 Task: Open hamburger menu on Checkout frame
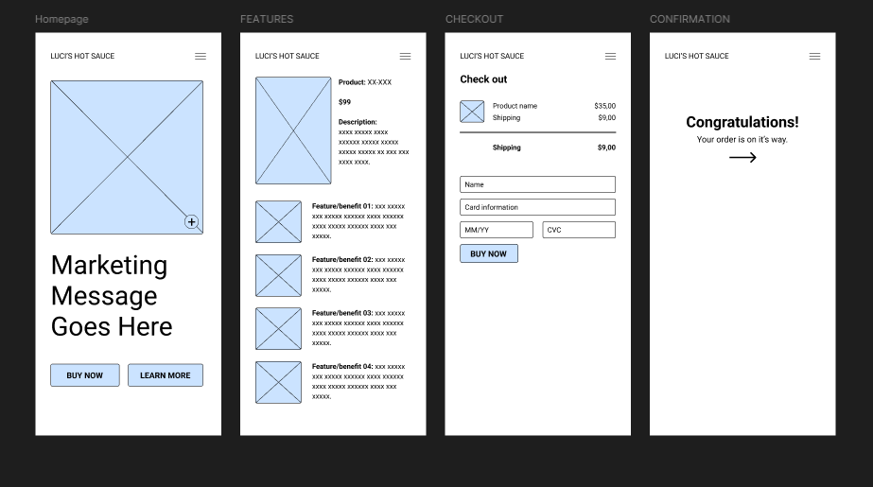[x=610, y=56]
